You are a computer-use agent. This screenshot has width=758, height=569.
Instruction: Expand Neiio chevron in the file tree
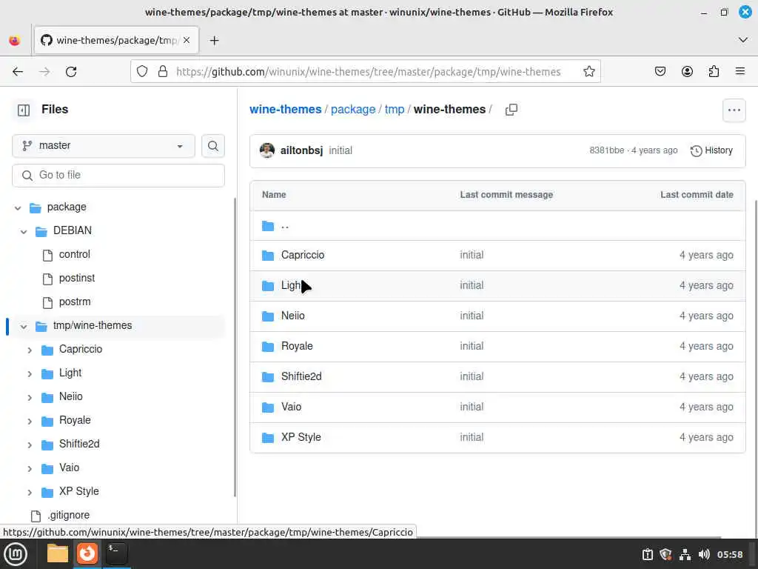click(x=30, y=397)
